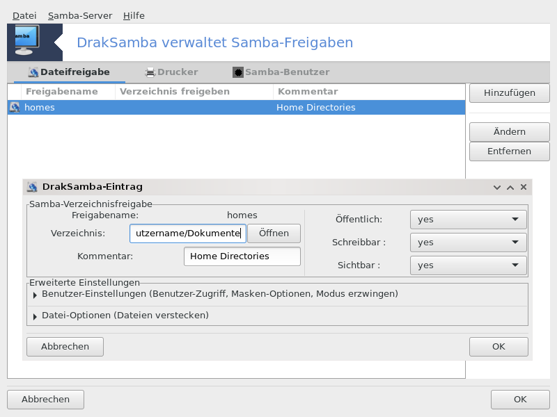
Task: Shade the DrakSamba-Eintrag dialog with down chevron
Action: 497,187
